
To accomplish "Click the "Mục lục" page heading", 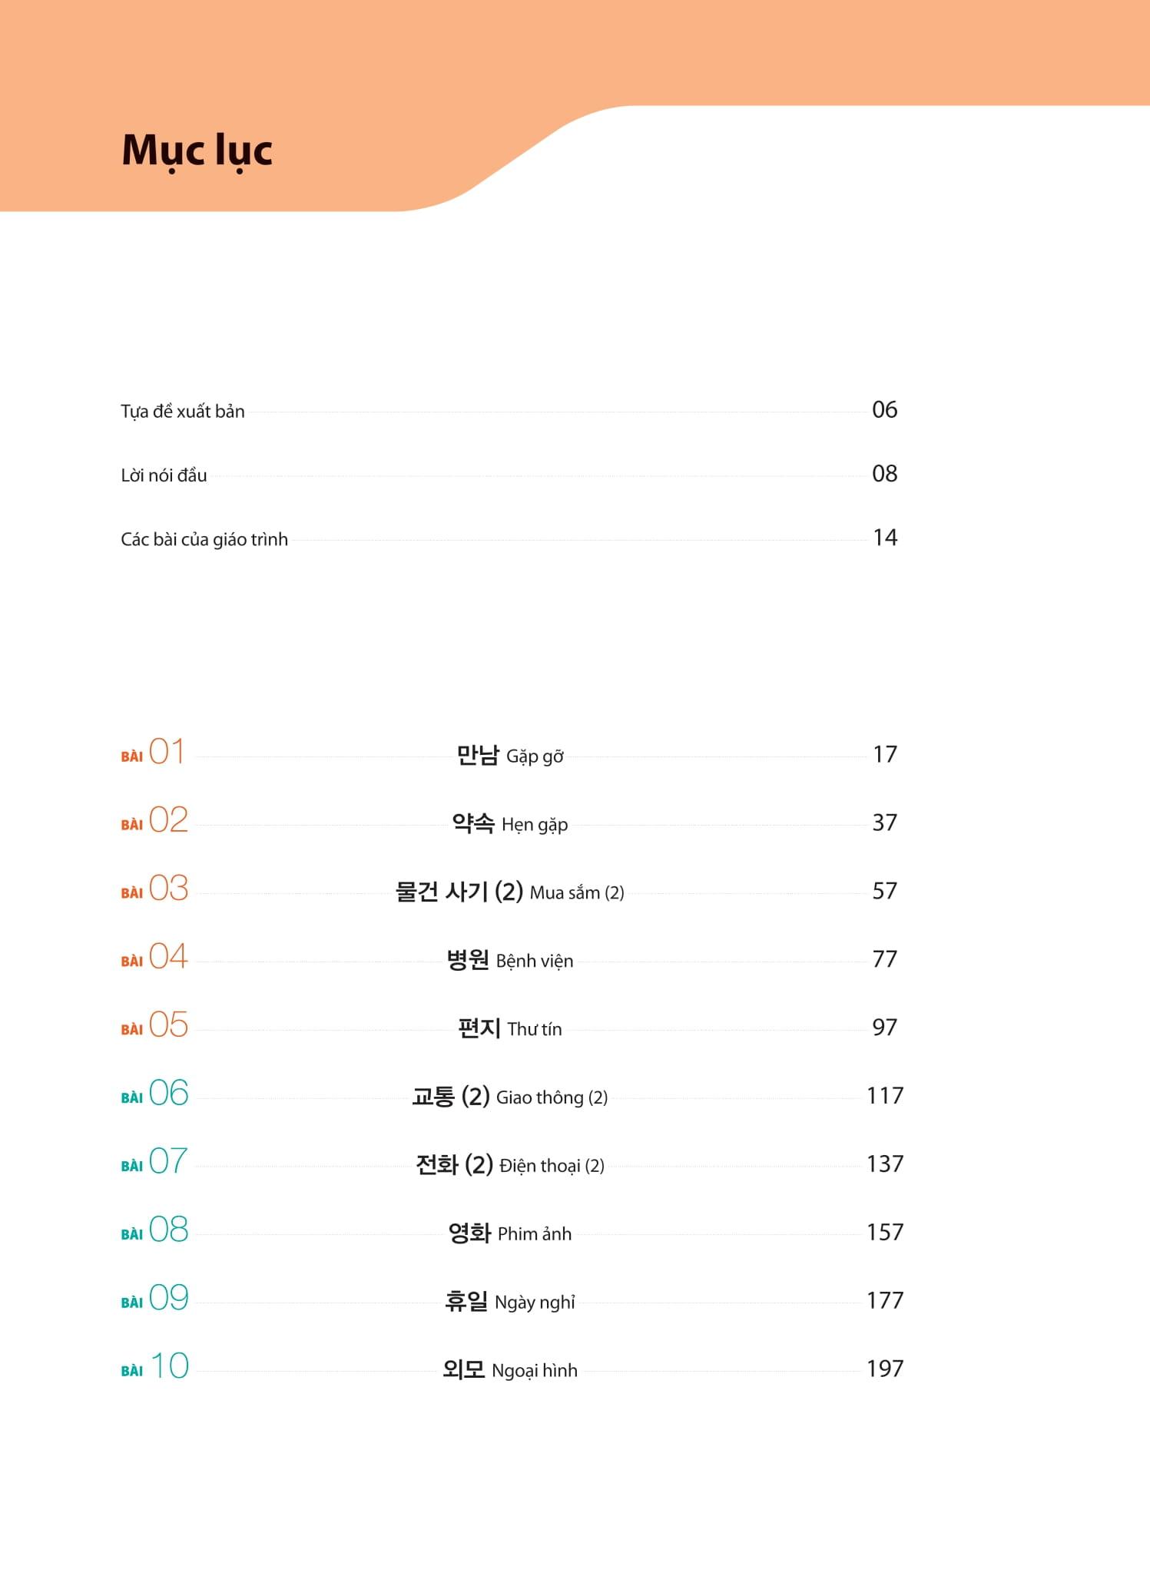I will pyautogui.click(x=197, y=151).
